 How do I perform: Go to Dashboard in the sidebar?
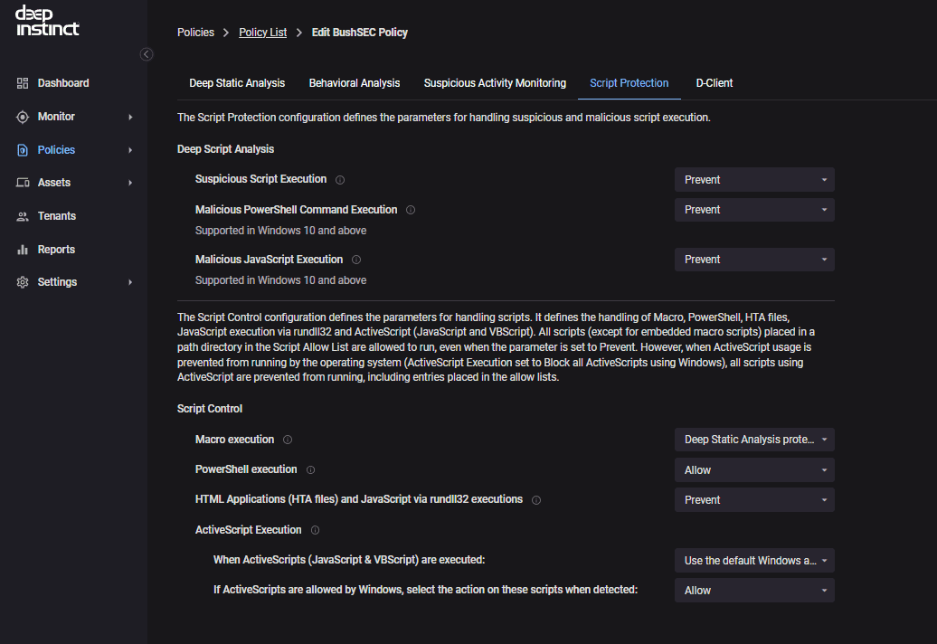click(x=63, y=83)
